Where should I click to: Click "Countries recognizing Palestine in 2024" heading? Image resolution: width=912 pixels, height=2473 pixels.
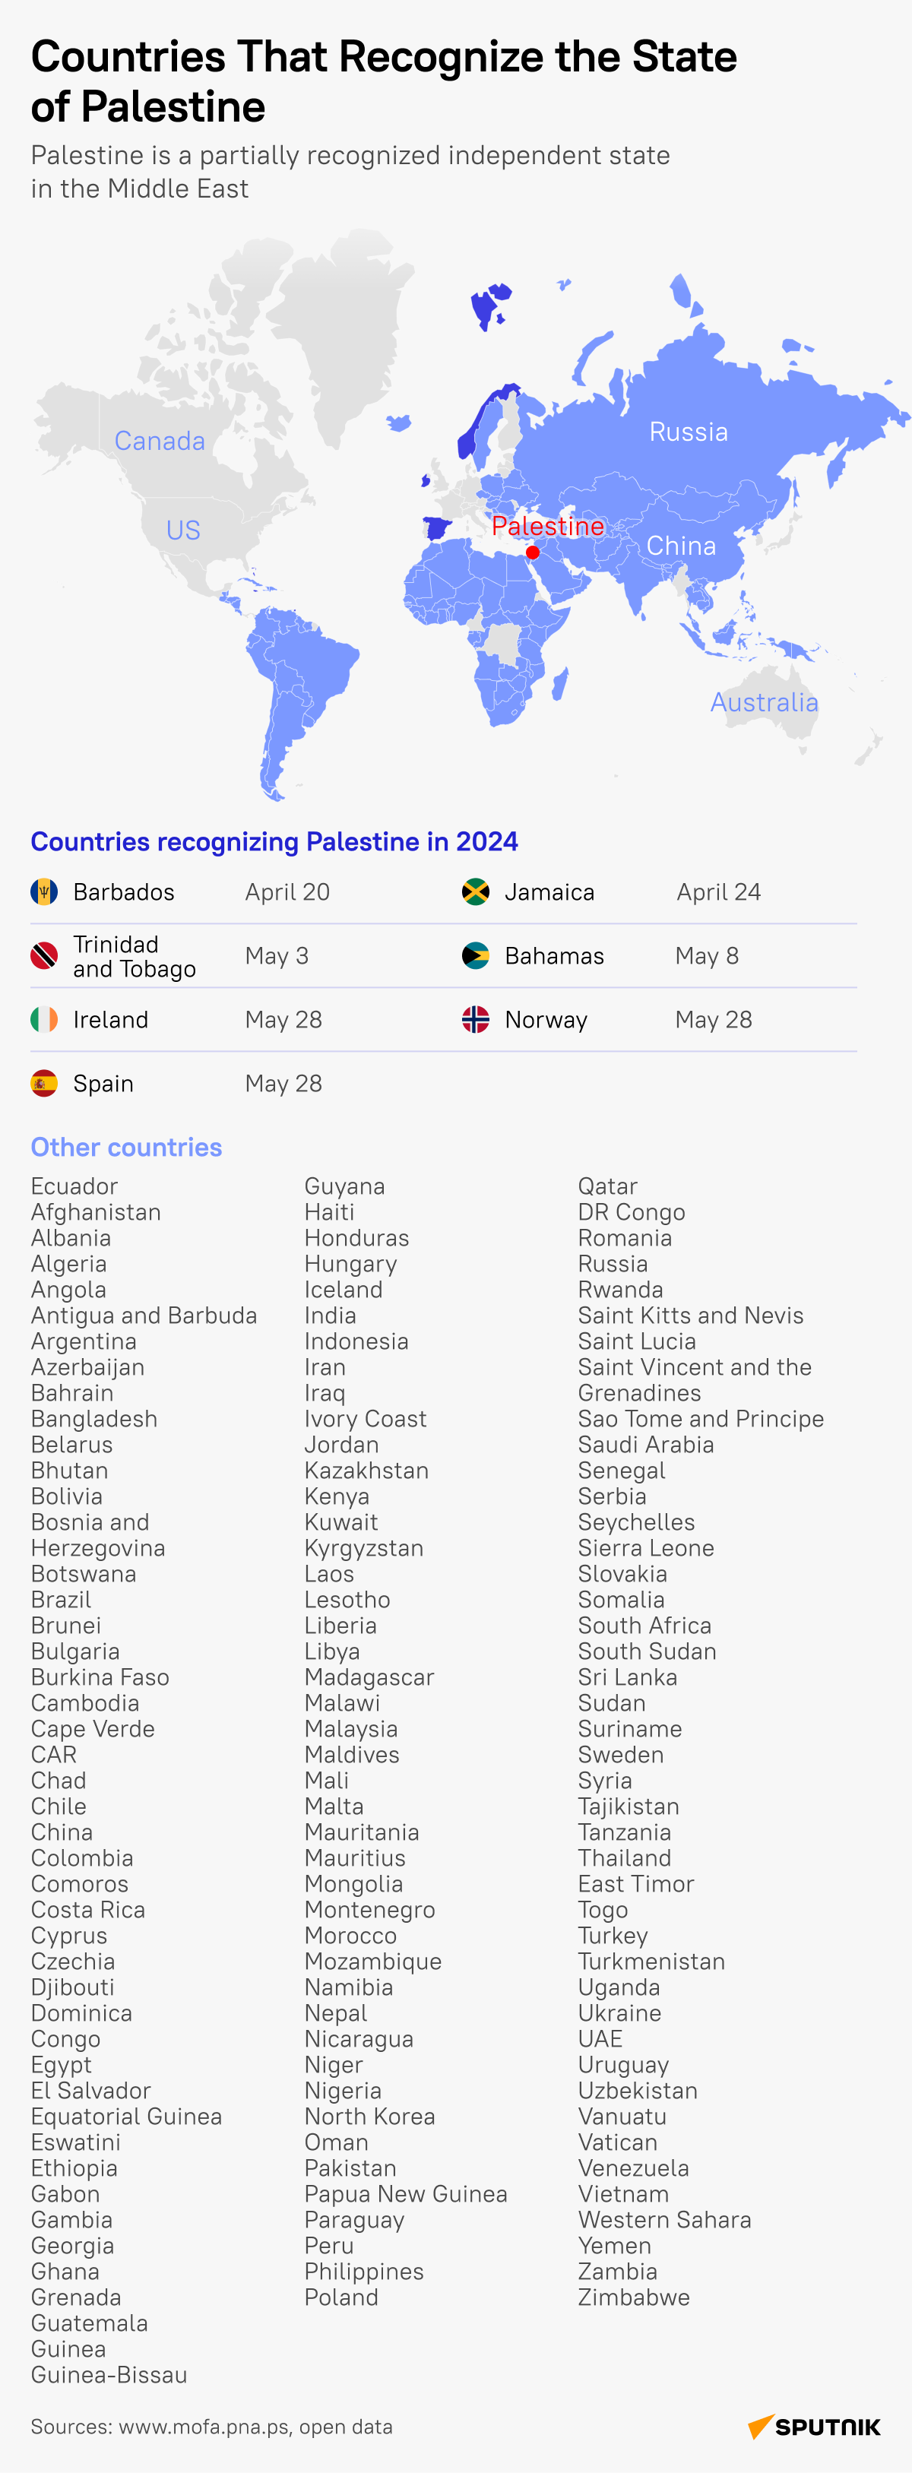coord(274,841)
